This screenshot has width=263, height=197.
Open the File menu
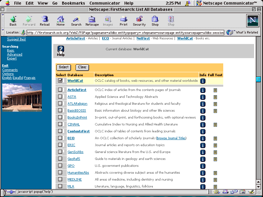coord(18,3)
